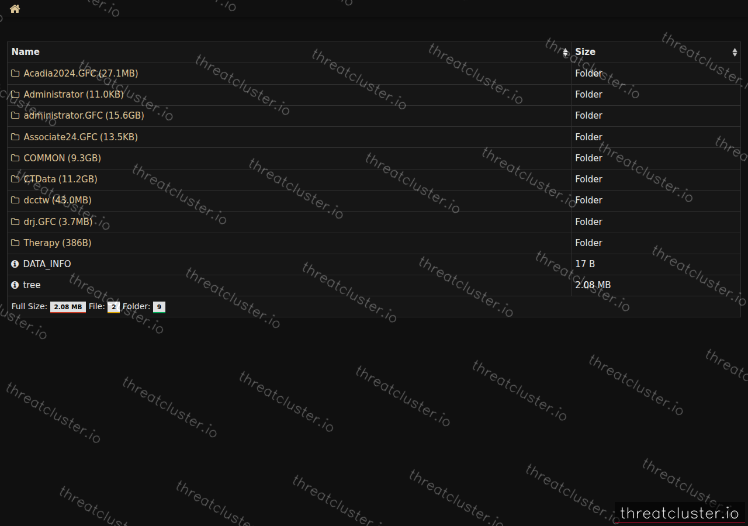Viewport: 748px width, 526px height.
Task: Open the DATA_INFO file
Action: click(x=47, y=264)
